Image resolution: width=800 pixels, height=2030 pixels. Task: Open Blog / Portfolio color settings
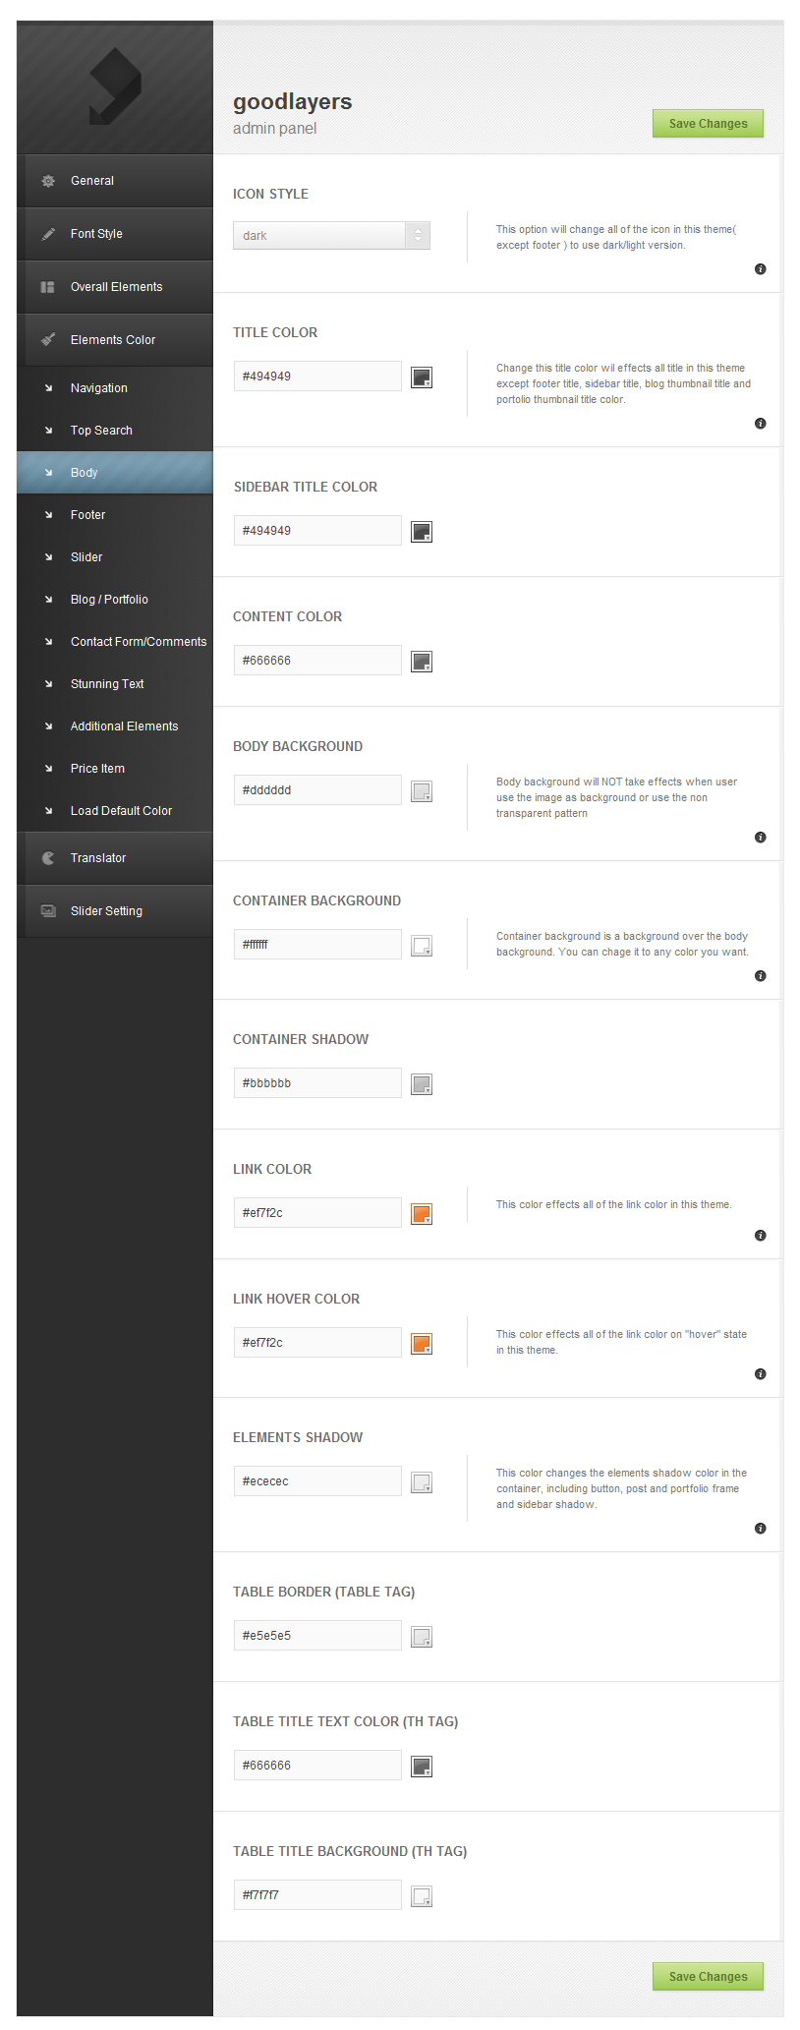point(109,600)
